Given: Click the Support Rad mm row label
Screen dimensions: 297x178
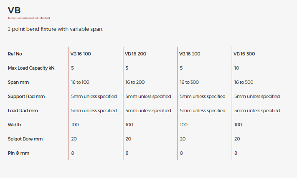Looking at the screenshot, I should click(x=26, y=96).
